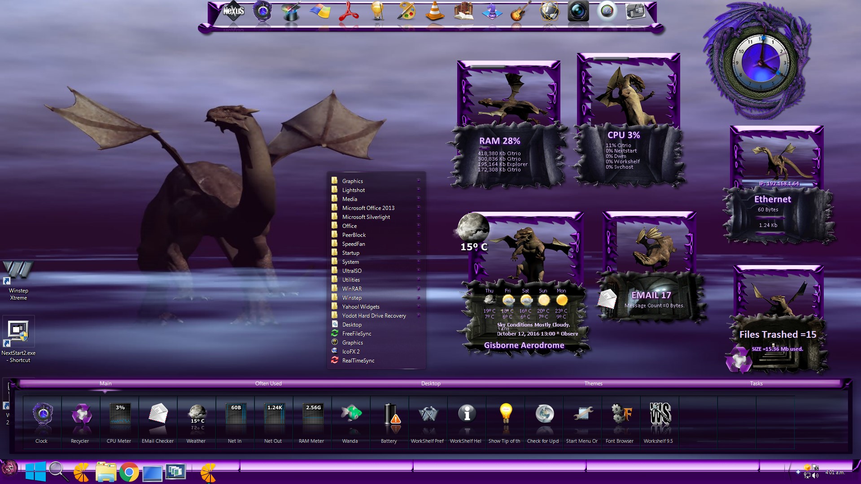Select the Tasks tab on the shelf
The image size is (861, 484).
[x=756, y=384]
